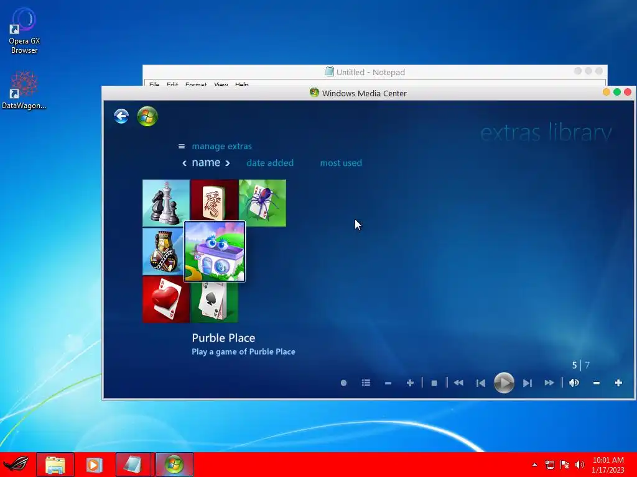The width and height of the screenshot is (637, 477).
Task: Launch the Hearts game tile
Action: pos(165,299)
